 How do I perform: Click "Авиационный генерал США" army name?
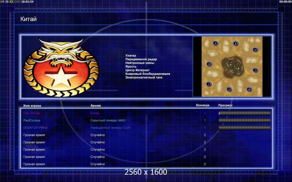110,128
